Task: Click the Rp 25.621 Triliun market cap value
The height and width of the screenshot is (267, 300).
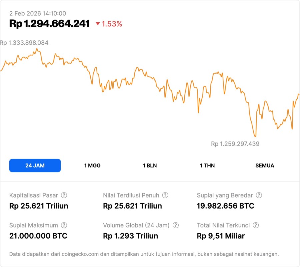Action: click(39, 206)
